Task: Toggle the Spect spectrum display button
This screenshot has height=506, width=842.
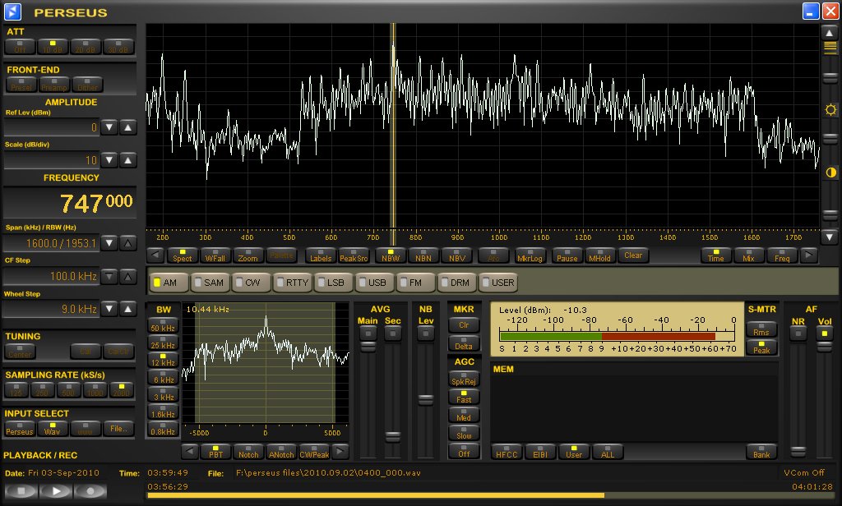Action: [x=182, y=255]
